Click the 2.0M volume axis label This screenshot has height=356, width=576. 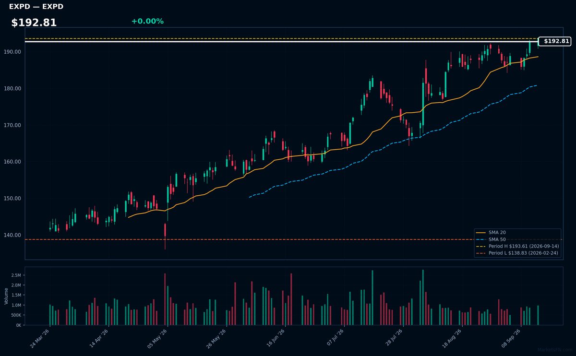coord(16,285)
